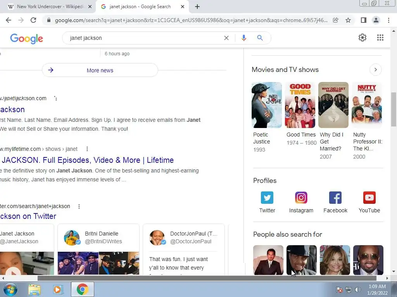Open Janet Jackson's Twitter profile
The image size is (397, 297).
click(267, 202)
